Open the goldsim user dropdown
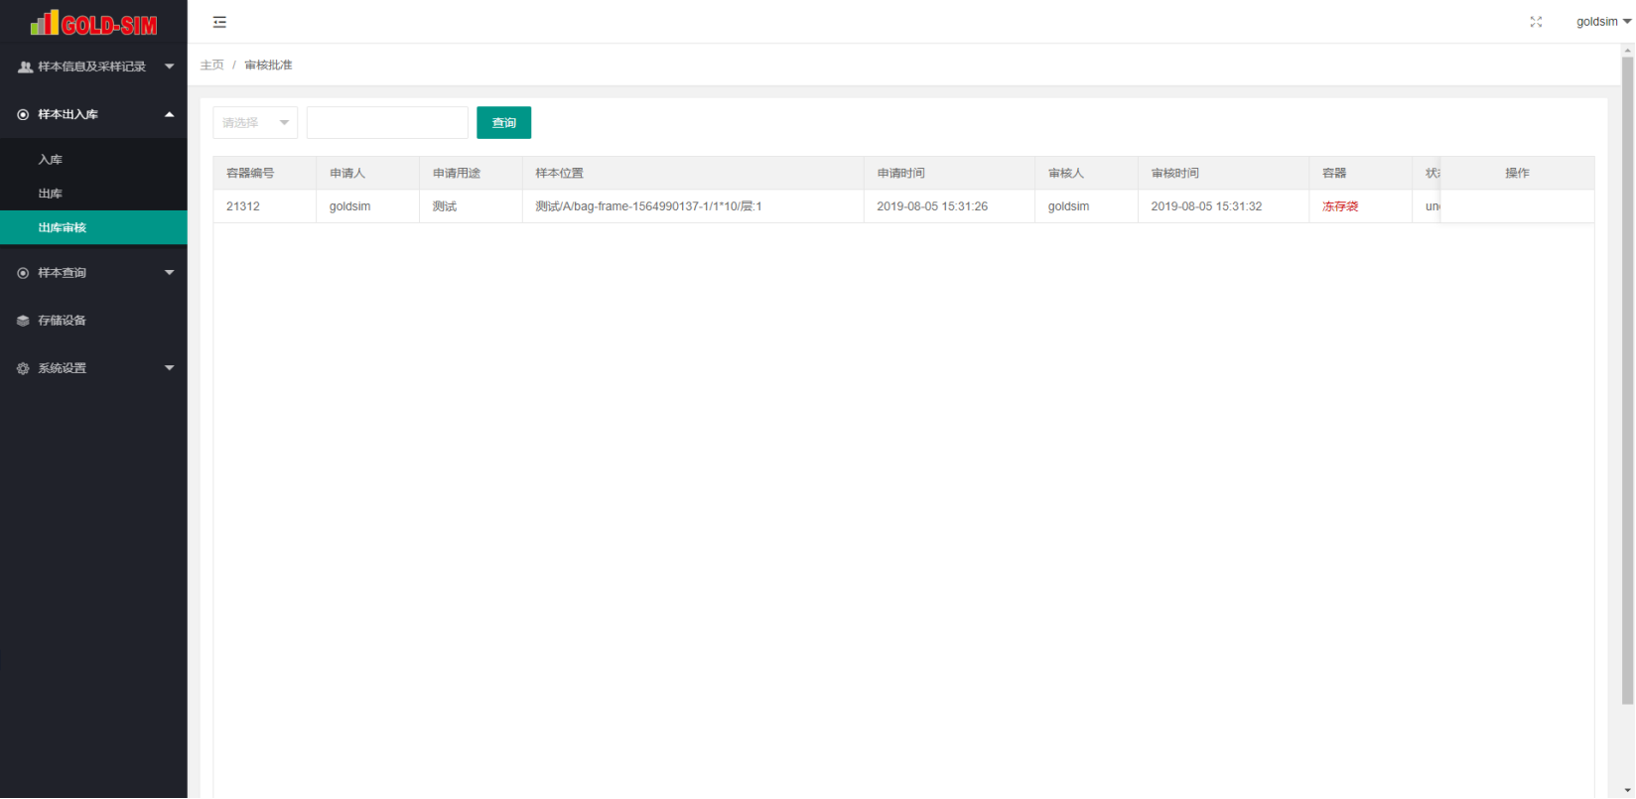The height and width of the screenshot is (799, 1636). pos(1602,22)
